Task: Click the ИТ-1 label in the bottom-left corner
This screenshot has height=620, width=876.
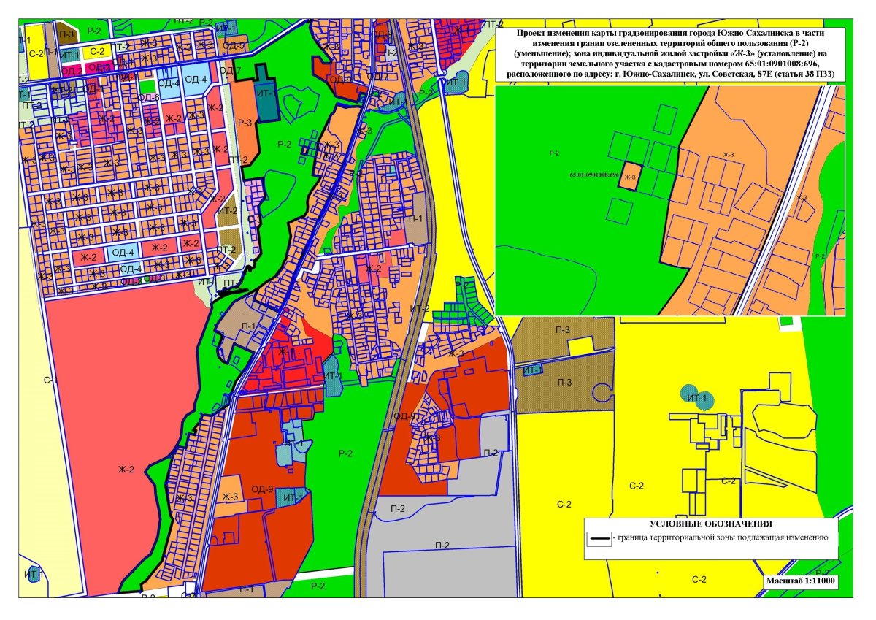Action: pyautogui.click(x=34, y=574)
